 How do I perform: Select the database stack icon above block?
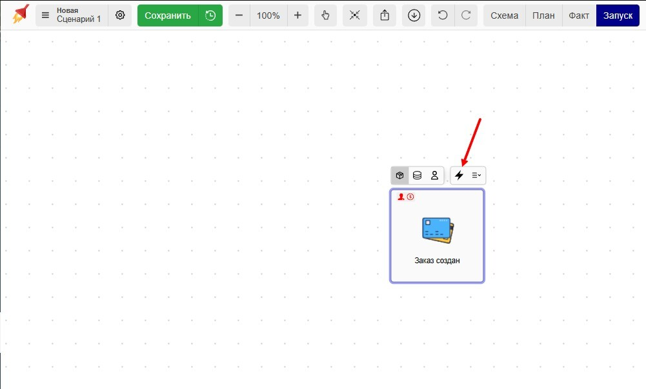(x=417, y=175)
